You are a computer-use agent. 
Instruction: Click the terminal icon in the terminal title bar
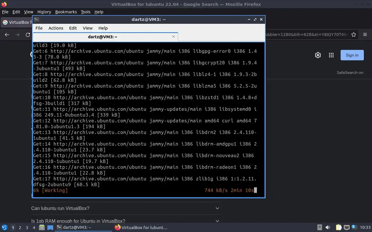[x=36, y=19]
